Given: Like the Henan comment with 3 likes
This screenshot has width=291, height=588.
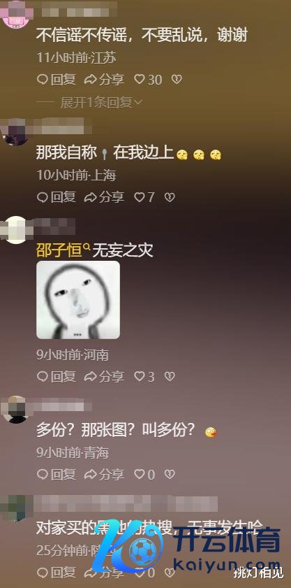Looking at the screenshot, I should coord(144,376).
